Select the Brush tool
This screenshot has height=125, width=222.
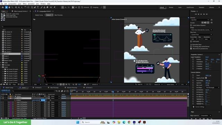click(42, 7)
